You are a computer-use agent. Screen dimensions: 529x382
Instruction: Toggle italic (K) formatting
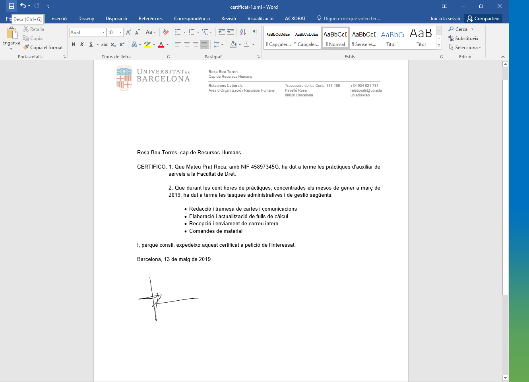82,44
